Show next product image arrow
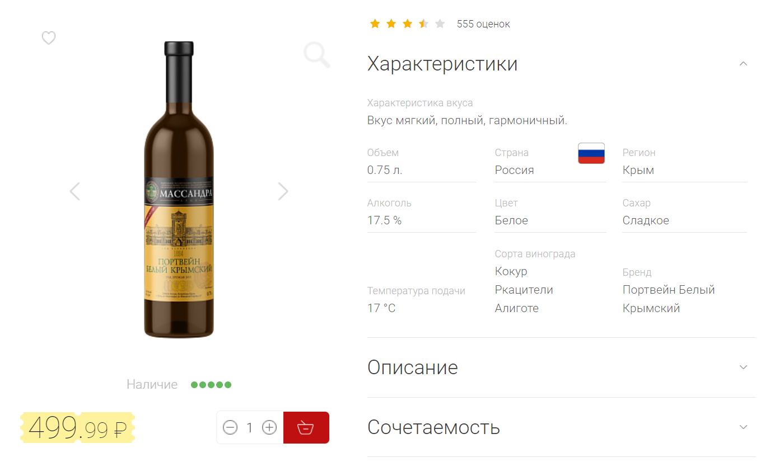The image size is (779, 462). click(x=283, y=191)
